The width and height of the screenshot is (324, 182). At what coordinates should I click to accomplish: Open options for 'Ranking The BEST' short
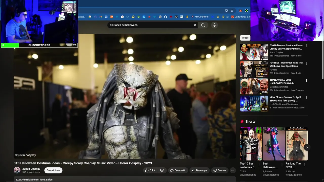(305, 165)
